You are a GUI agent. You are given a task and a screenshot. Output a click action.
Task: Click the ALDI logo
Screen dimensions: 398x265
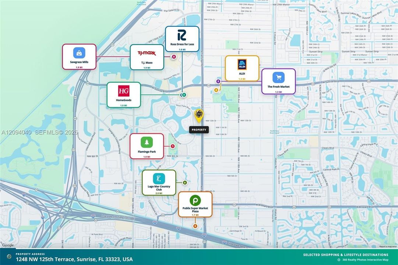[242, 64]
